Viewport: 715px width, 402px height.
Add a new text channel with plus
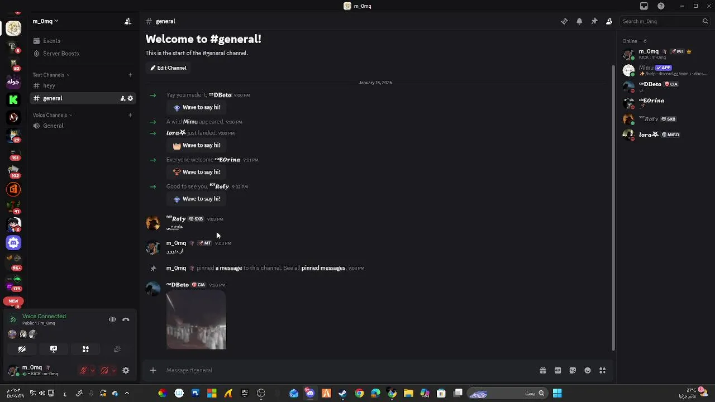(x=130, y=75)
